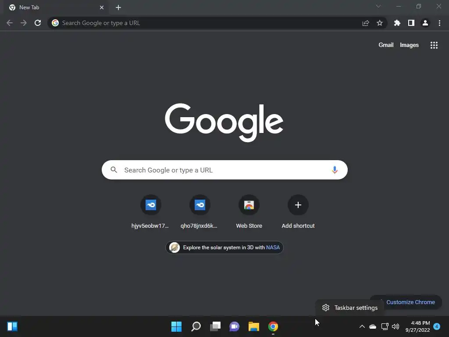Open a new tab with the plus button

coord(118,7)
